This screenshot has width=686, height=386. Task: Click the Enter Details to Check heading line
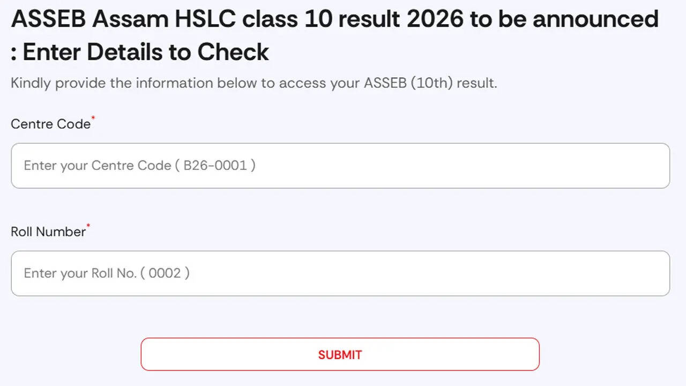(140, 52)
